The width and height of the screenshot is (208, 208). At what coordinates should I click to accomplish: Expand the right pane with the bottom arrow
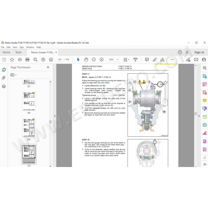[205, 164]
